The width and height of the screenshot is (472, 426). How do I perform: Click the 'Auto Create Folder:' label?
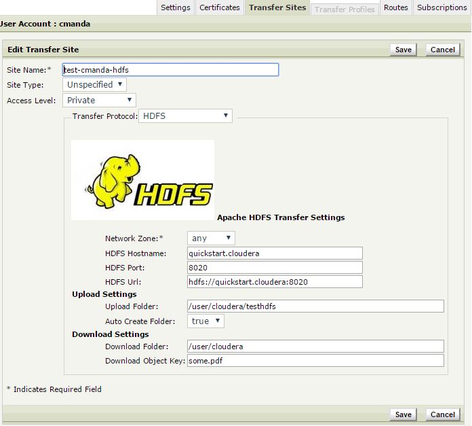pyautogui.click(x=140, y=321)
